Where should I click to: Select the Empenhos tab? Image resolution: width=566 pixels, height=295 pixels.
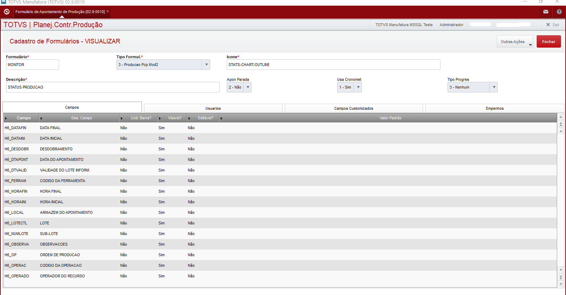click(494, 108)
